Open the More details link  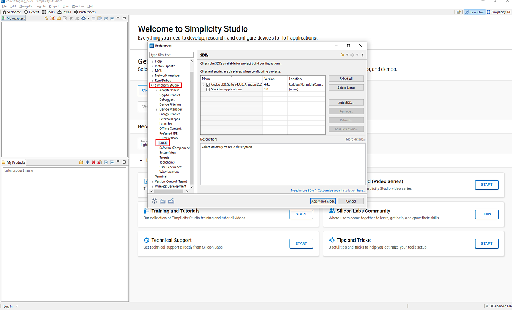(x=355, y=139)
